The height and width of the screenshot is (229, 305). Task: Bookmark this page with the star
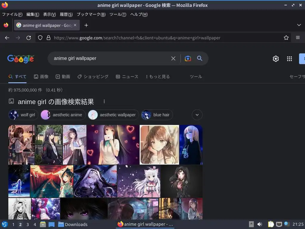click(286, 38)
